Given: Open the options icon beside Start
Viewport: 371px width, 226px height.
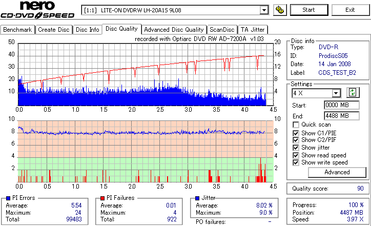Looking at the screenshot, I should [x=280, y=10].
